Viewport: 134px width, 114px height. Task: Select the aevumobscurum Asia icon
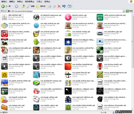pyautogui.click(x=100, y=25)
